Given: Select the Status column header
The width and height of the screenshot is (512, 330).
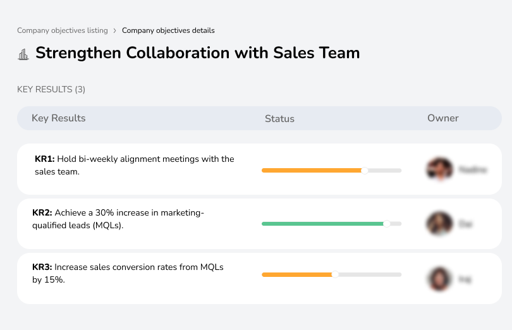Looking at the screenshot, I should [x=279, y=118].
